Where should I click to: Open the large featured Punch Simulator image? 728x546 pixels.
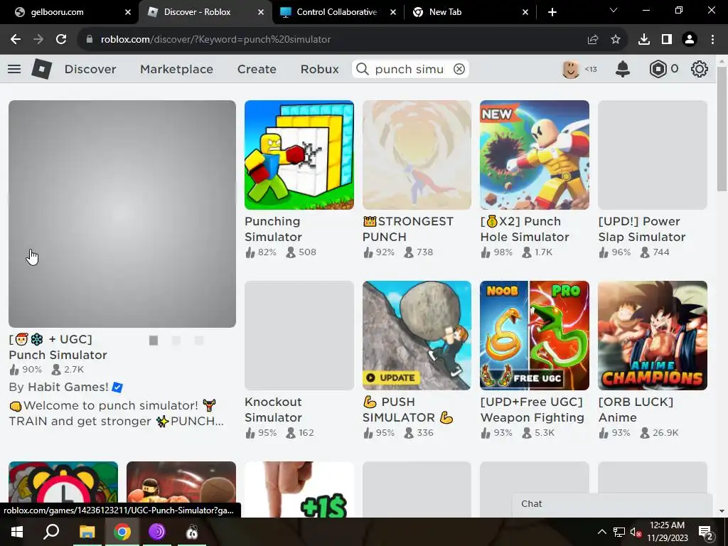click(122, 214)
